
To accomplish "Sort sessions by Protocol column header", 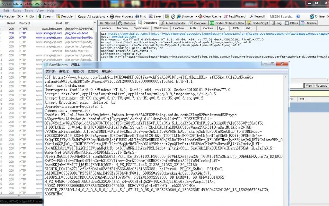I will tap(24, 23).
